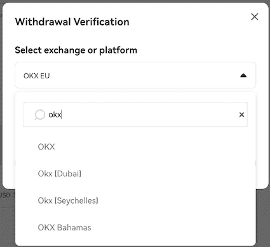270x247 pixels.
Task: Open the OKX EU platform combo box
Action: (x=135, y=75)
